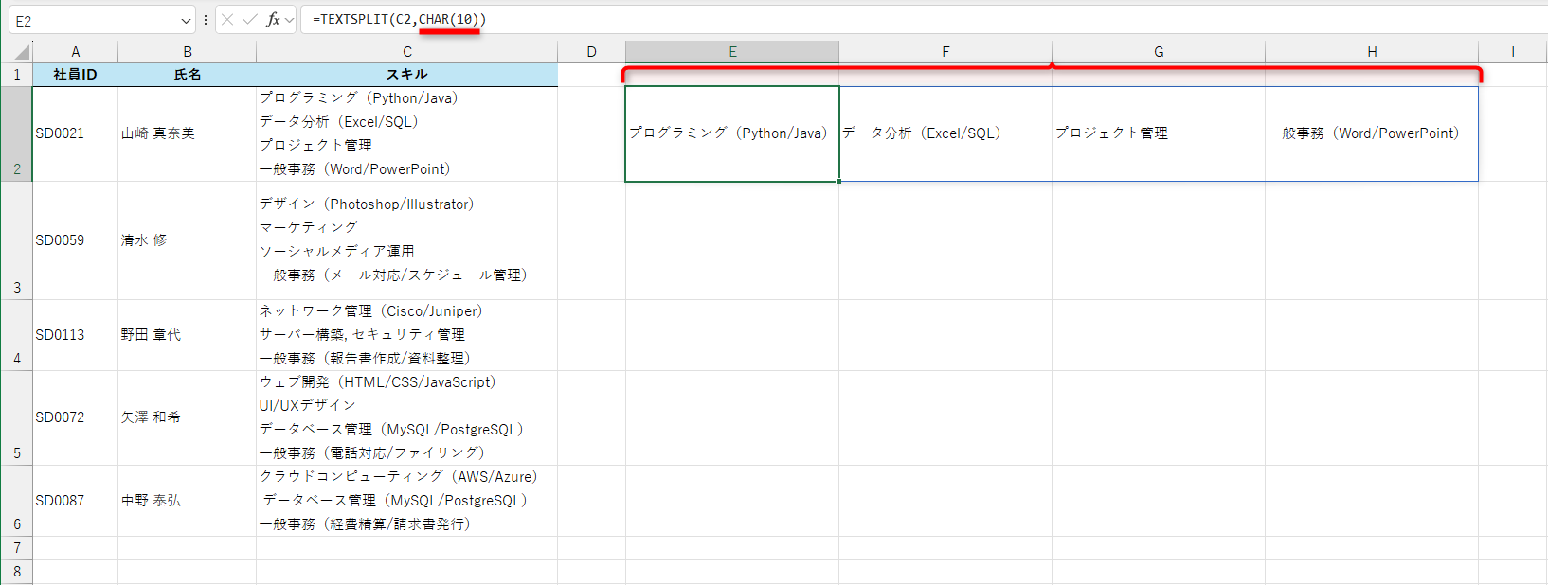
Task: Select cell with SD0087
Action: pos(76,501)
